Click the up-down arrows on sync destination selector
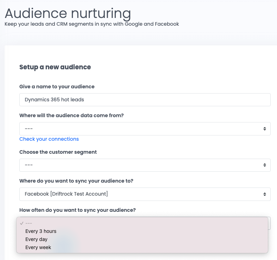 (x=264, y=194)
